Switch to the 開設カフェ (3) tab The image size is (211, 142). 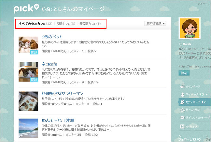(x=66, y=24)
